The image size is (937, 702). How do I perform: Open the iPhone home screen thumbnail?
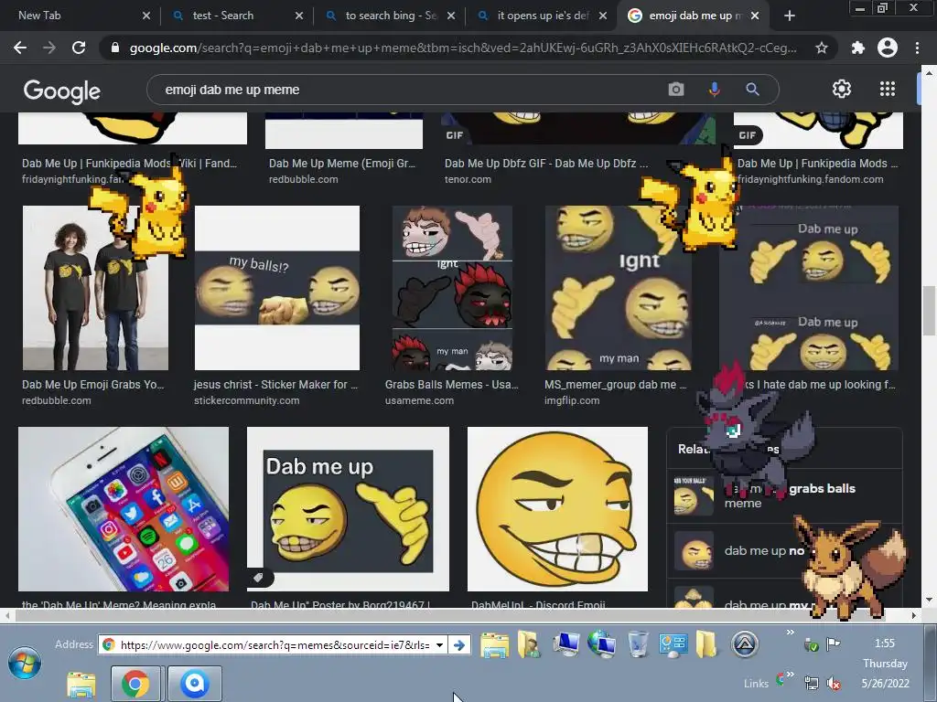tap(124, 508)
